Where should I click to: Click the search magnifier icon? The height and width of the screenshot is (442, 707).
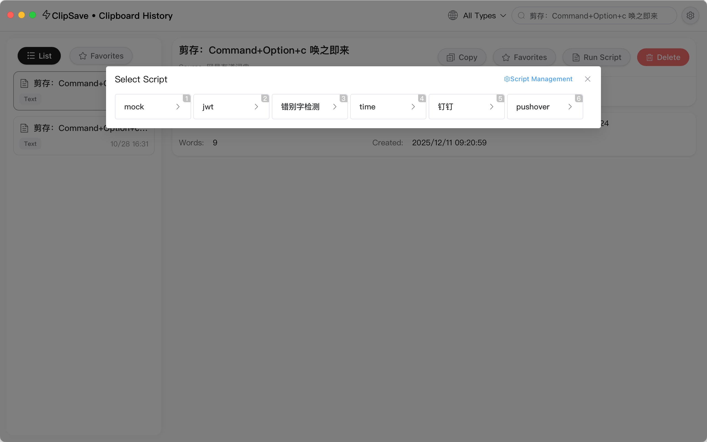click(x=521, y=15)
